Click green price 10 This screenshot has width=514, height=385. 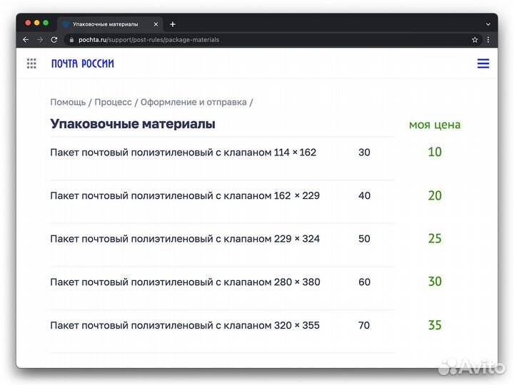click(435, 152)
